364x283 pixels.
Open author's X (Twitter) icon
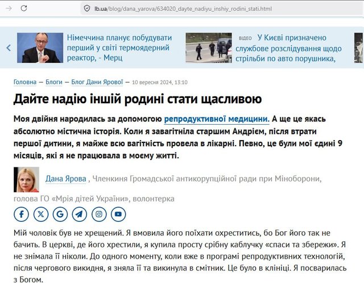[x=40, y=214]
